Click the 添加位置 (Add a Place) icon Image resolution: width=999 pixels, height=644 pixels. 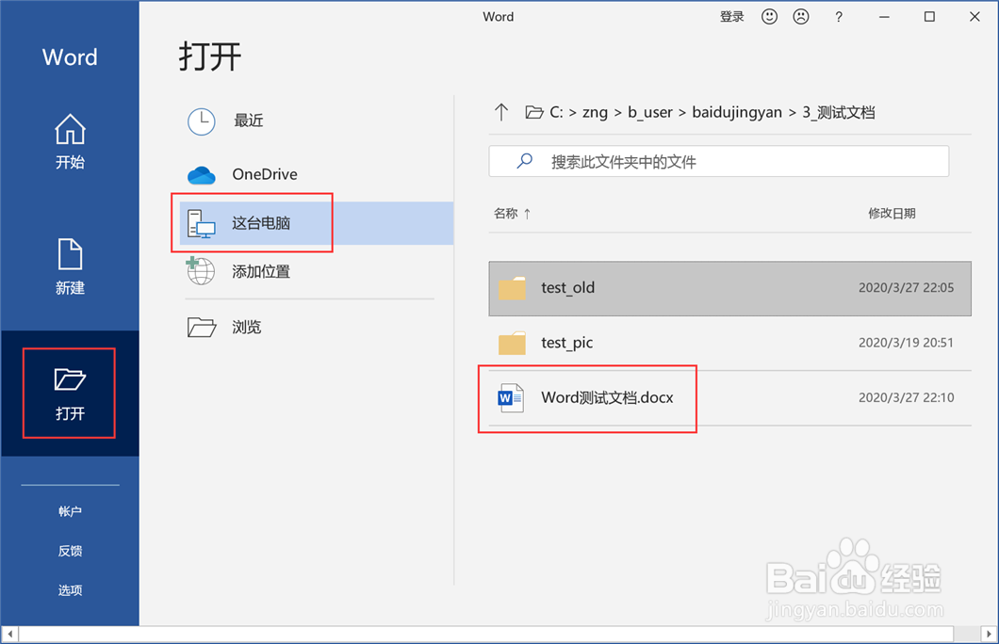pyautogui.click(x=201, y=272)
